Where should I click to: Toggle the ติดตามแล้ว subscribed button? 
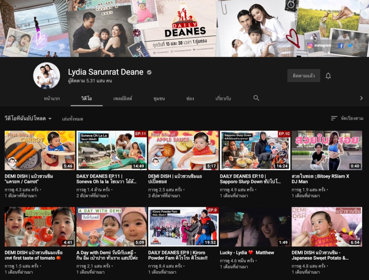(x=304, y=76)
